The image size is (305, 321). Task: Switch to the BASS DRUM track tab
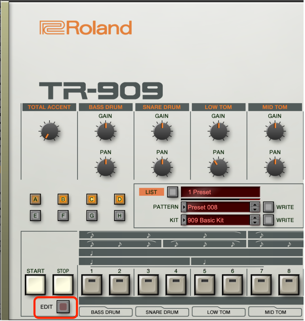pyautogui.click(x=106, y=312)
